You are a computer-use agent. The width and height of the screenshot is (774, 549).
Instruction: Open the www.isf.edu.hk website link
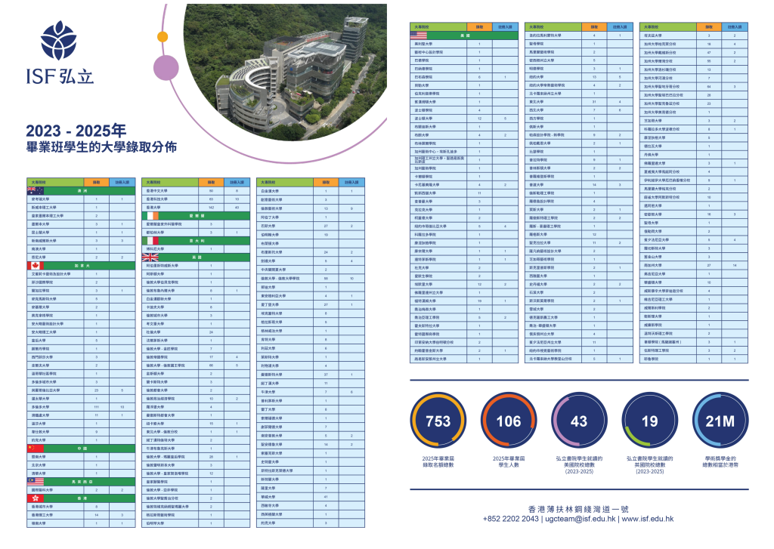[647, 518]
